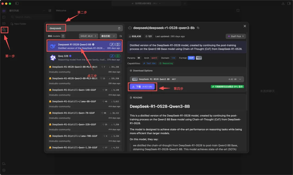Click the Staff Pick button

[236, 36]
